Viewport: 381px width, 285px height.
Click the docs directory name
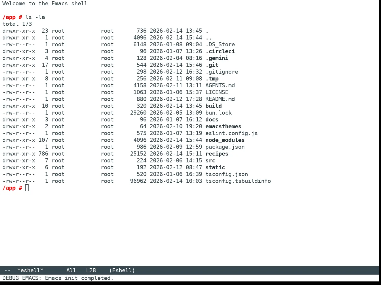(212, 120)
